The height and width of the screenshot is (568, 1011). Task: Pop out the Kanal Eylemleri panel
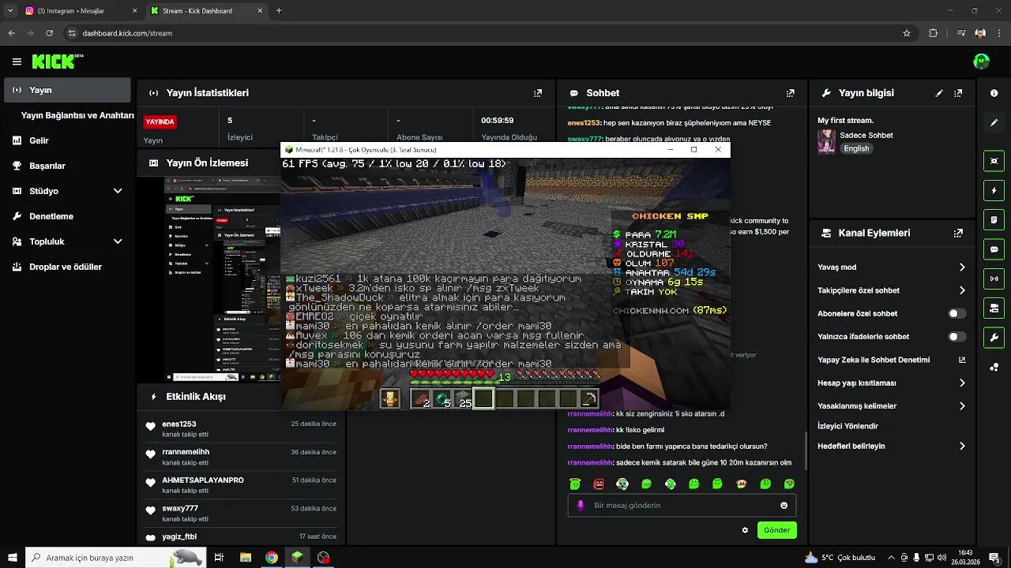point(958,234)
